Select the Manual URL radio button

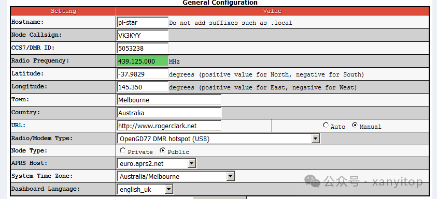(355, 126)
